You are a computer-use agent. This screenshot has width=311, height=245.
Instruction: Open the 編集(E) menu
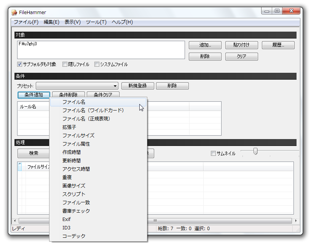tap(51, 22)
